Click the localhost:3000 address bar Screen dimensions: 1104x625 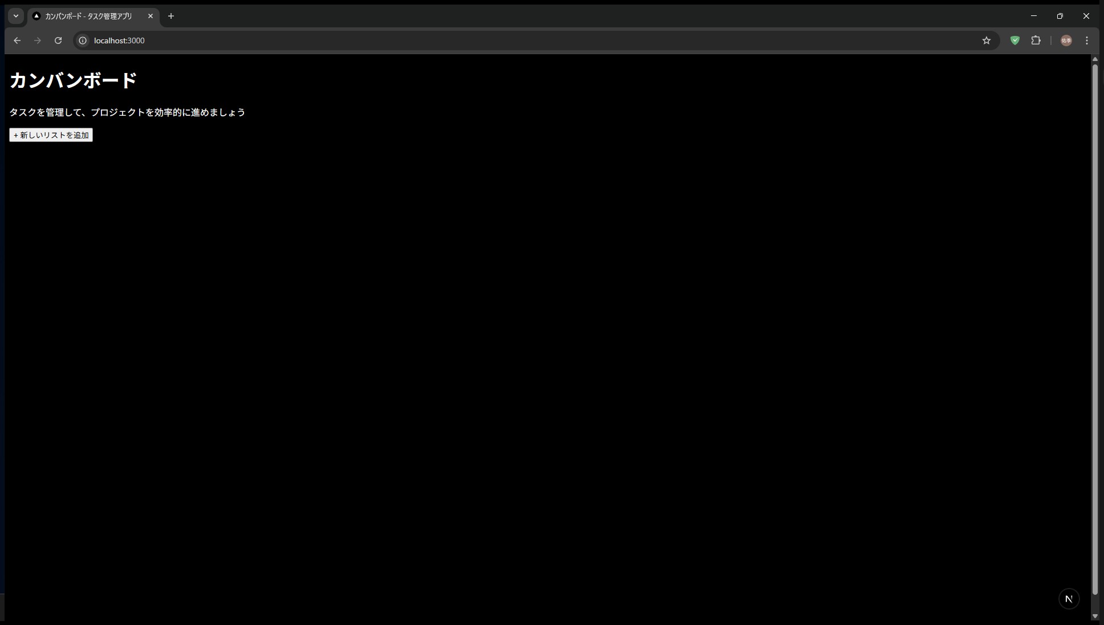pyautogui.click(x=530, y=40)
